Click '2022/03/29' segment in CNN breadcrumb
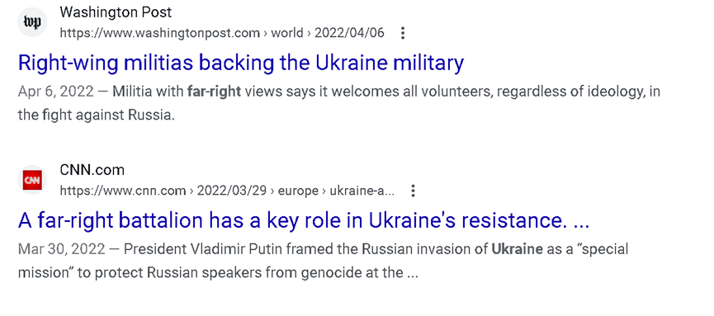The image size is (714, 316). pyautogui.click(x=231, y=191)
